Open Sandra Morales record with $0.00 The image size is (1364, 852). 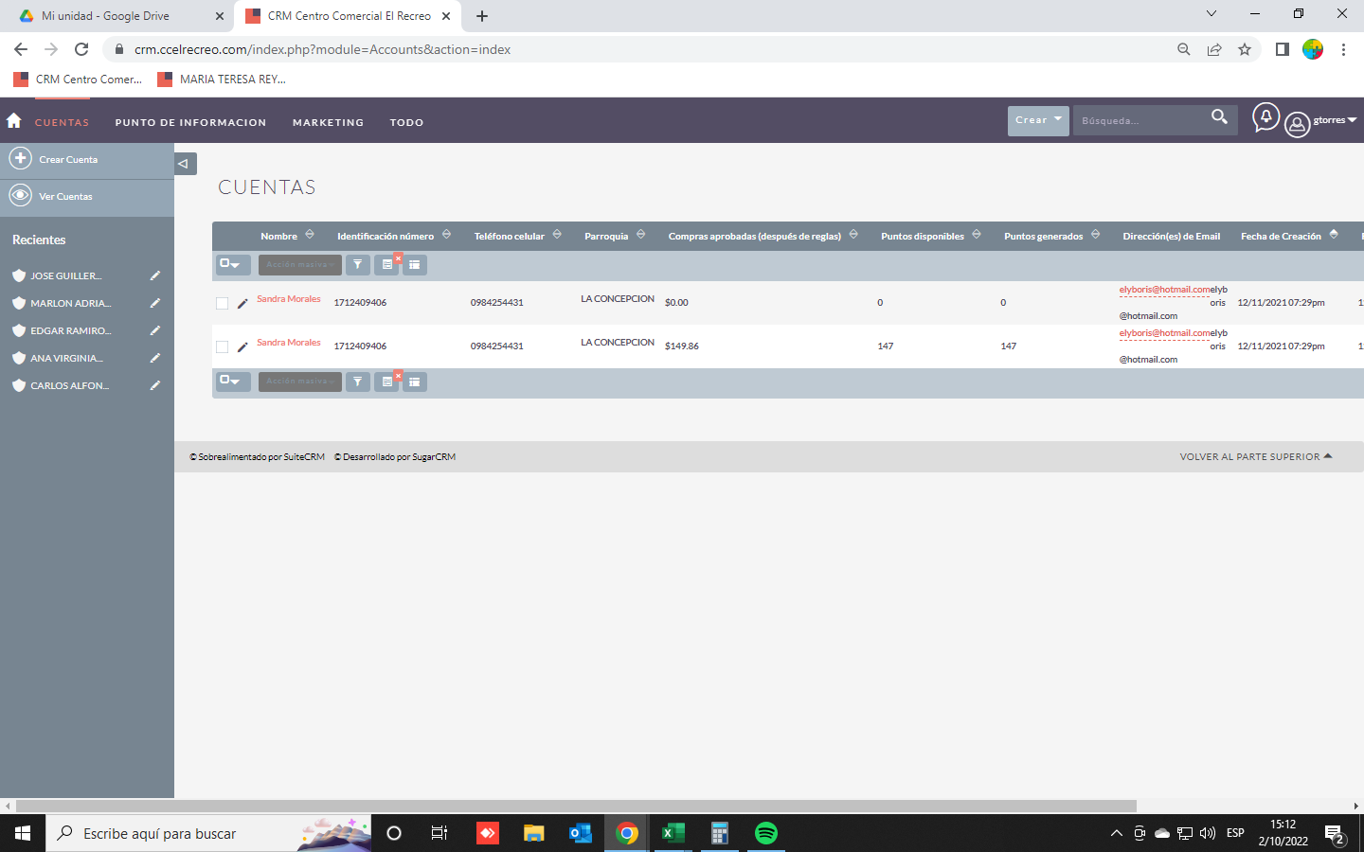click(x=288, y=299)
